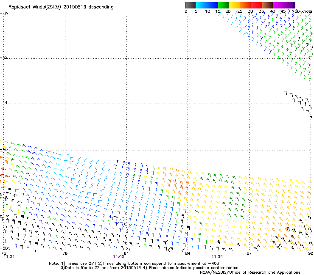Screen dimensions: 314x275
Task: Click the -44 latitude label
Action: (4, 103)
